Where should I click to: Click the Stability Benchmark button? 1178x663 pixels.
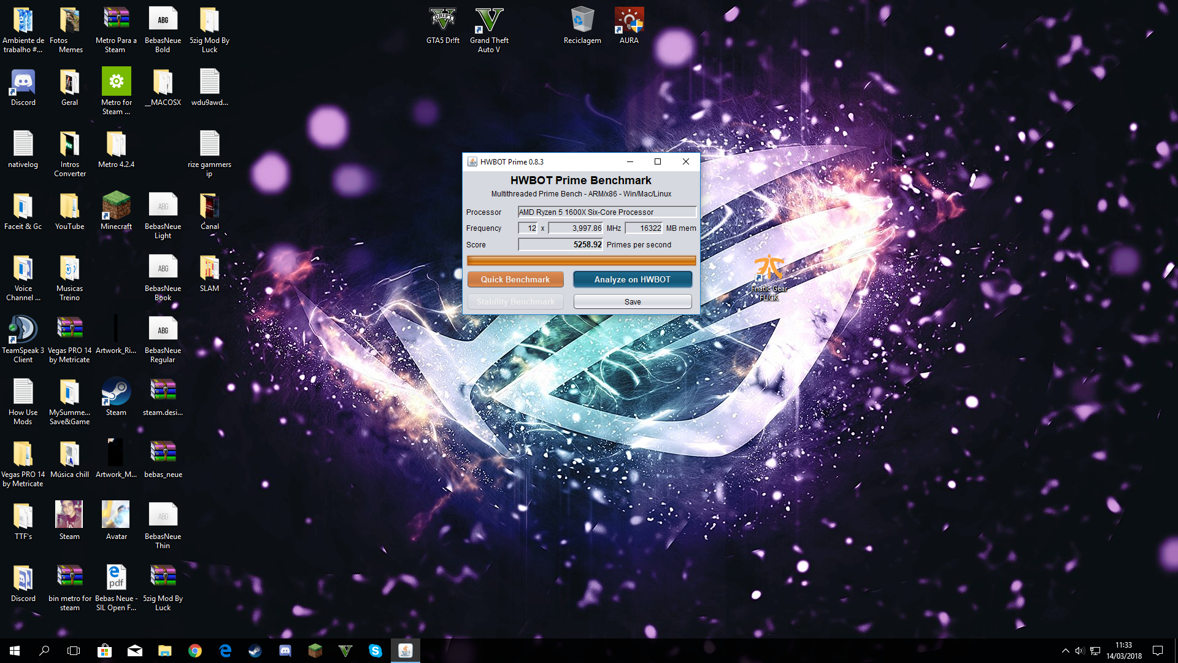515,301
